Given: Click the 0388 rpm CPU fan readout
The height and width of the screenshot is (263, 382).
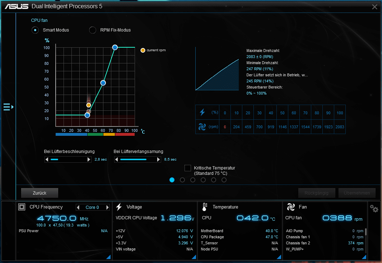Looking at the screenshot, I should pyautogui.click(x=342, y=218).
